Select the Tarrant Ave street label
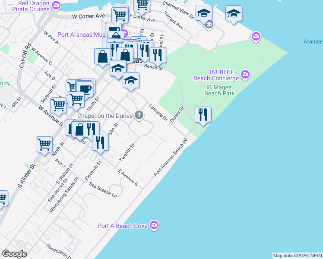The width and height of the screenshot is (323, 259). point(174,20)
